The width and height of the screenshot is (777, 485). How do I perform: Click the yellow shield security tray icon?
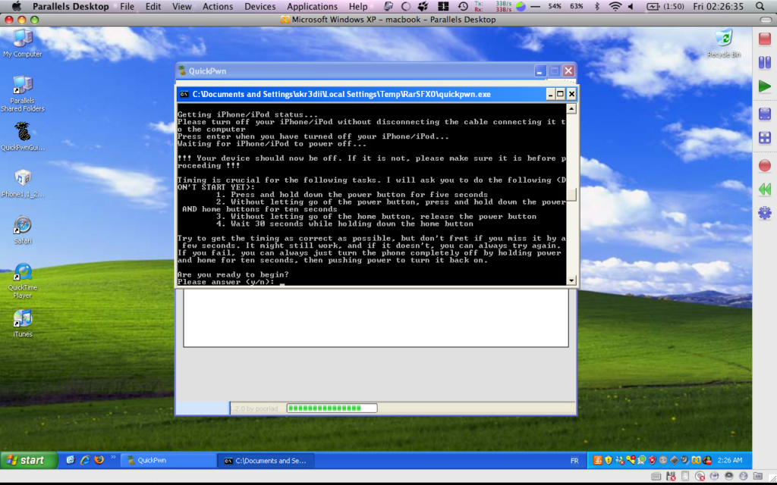coord(609,460)
